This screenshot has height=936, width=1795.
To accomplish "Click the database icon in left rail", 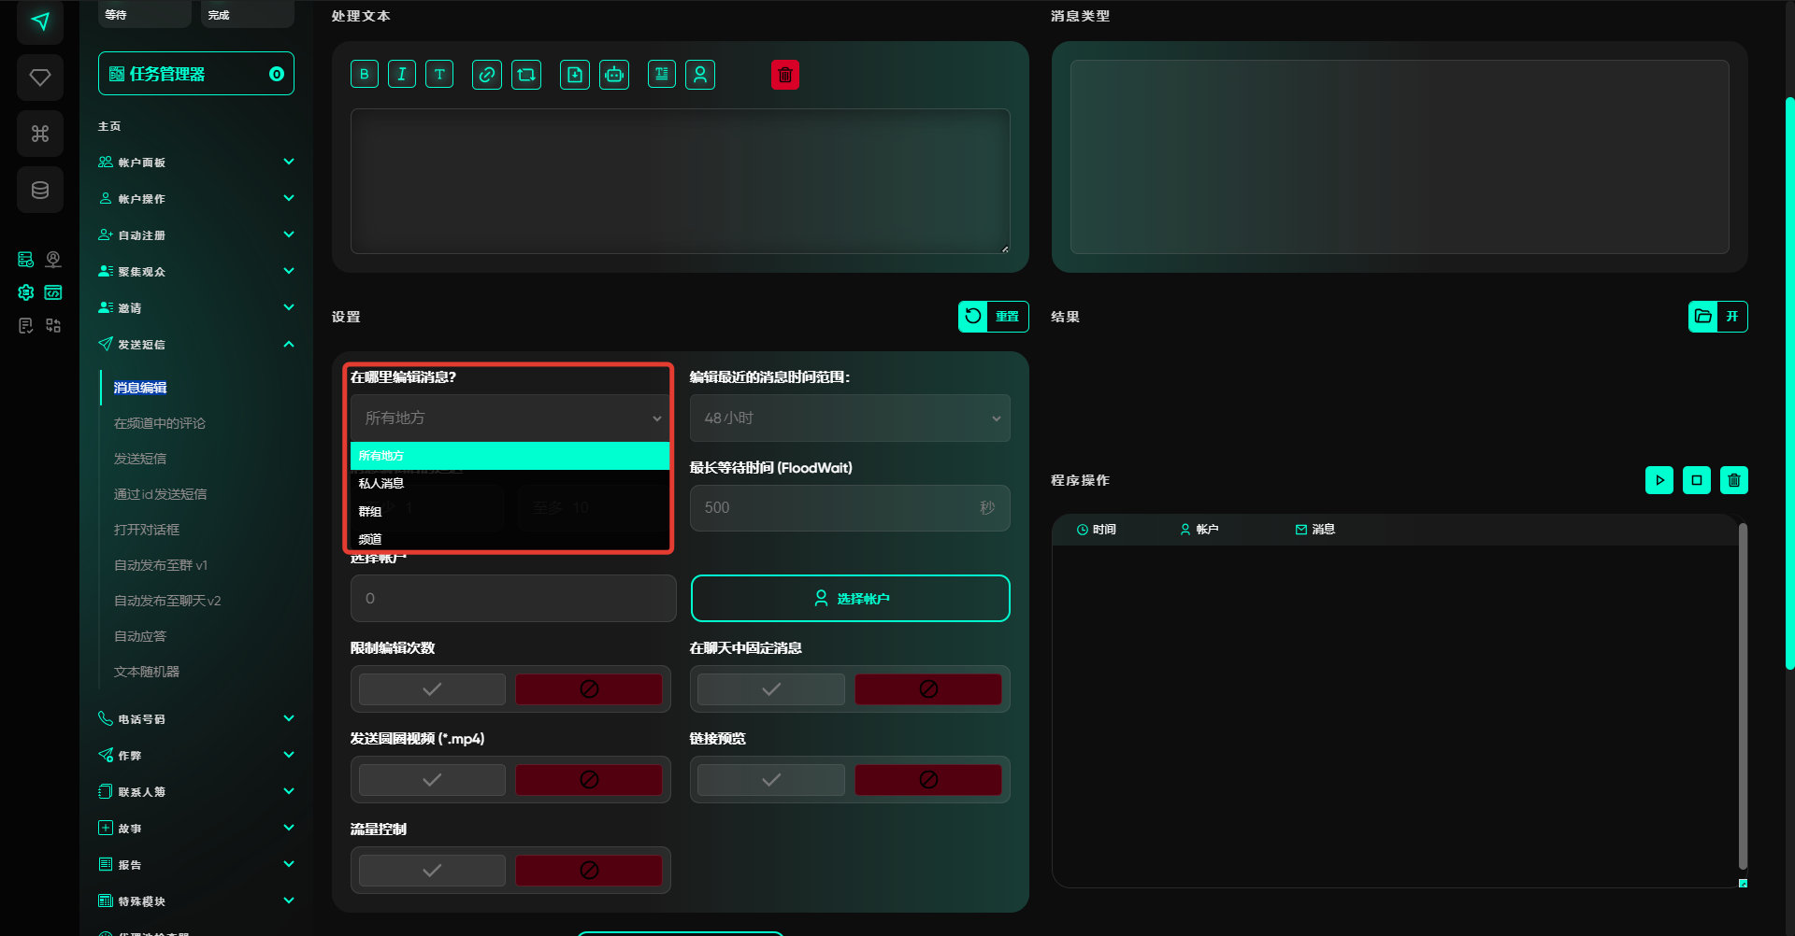I will [x=40, y=191].
